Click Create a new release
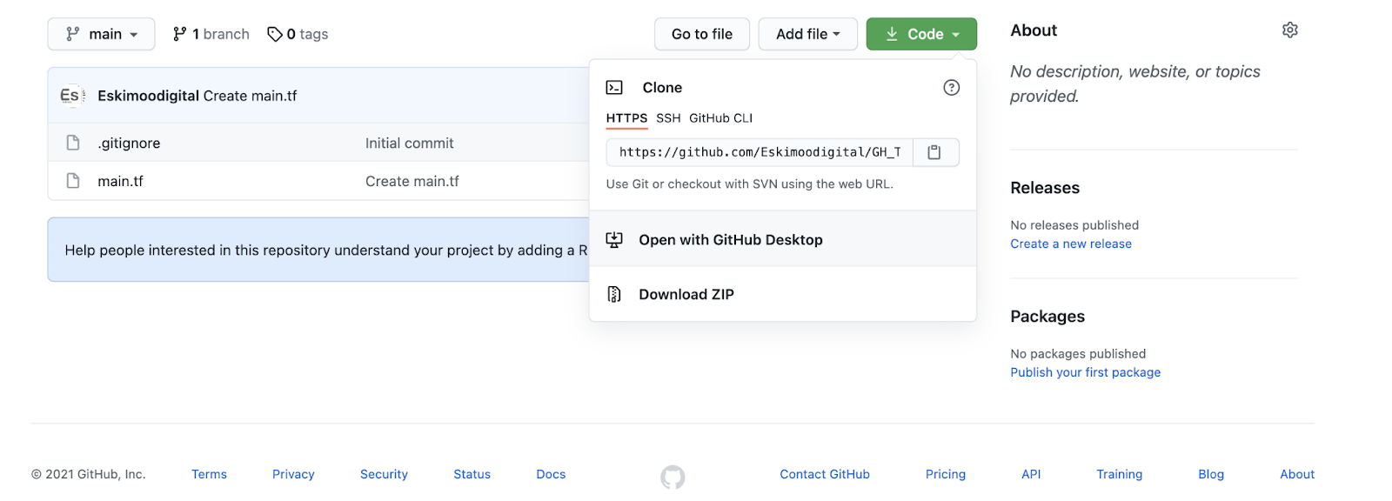This screenshot has width=1392, height=501. click(1071, 244)
